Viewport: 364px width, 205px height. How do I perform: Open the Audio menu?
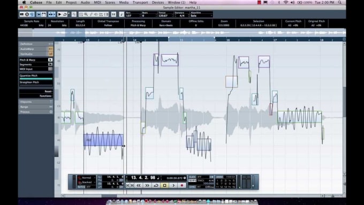pyautogui.click(x=85, y=2)
